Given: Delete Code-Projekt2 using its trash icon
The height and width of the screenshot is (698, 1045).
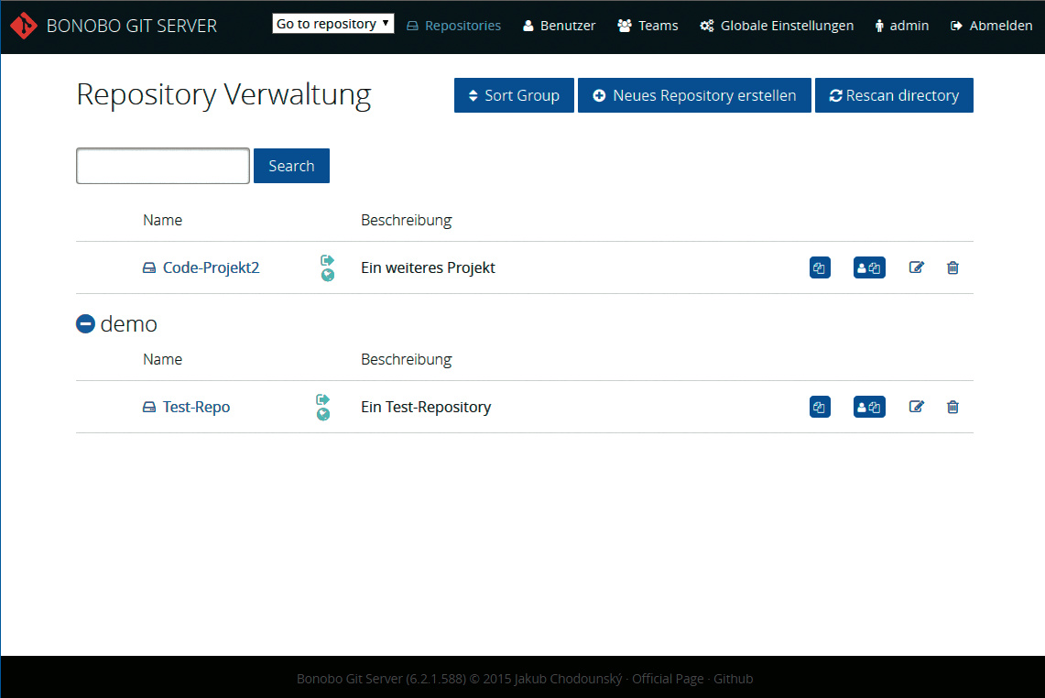Looking at the screenshot, I should point(952,267).
